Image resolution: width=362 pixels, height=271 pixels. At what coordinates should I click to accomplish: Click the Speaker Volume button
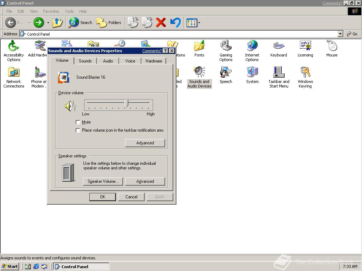tap(103, 181)
